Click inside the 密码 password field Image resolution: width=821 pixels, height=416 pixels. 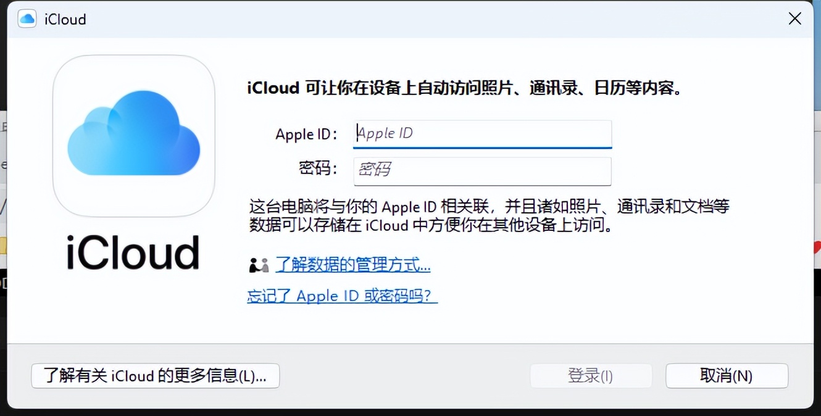(x=481, y=171)
